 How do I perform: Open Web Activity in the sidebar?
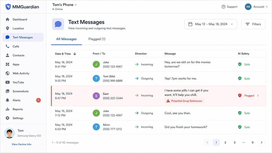coord(23,73)
